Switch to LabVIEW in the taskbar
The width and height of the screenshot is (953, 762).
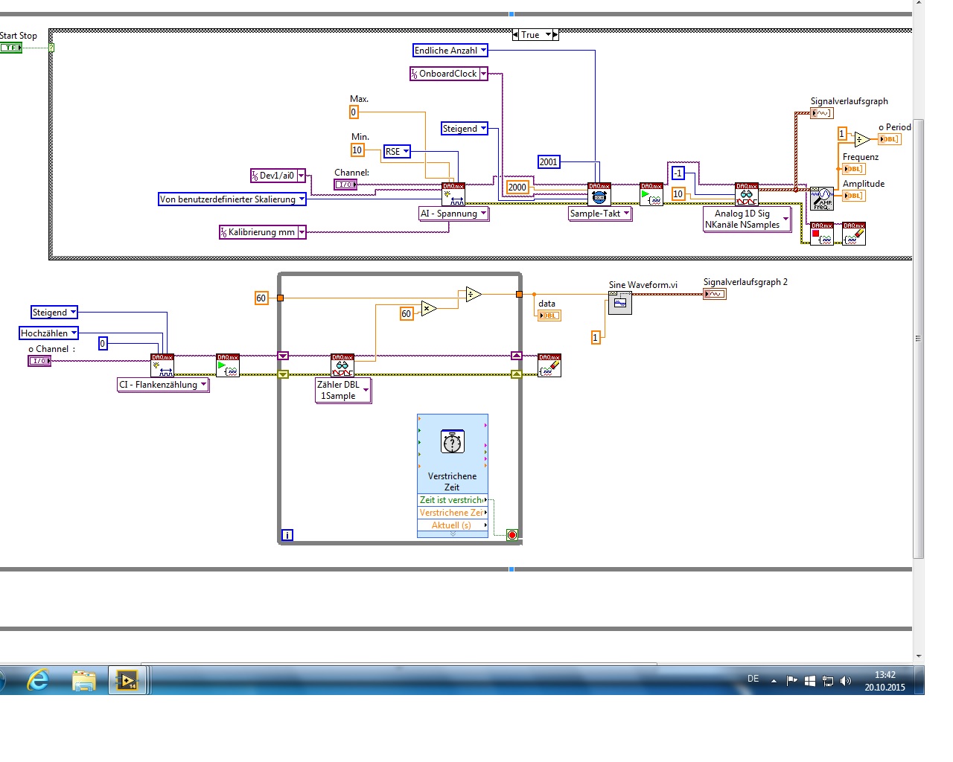click(x=127, y=680)
